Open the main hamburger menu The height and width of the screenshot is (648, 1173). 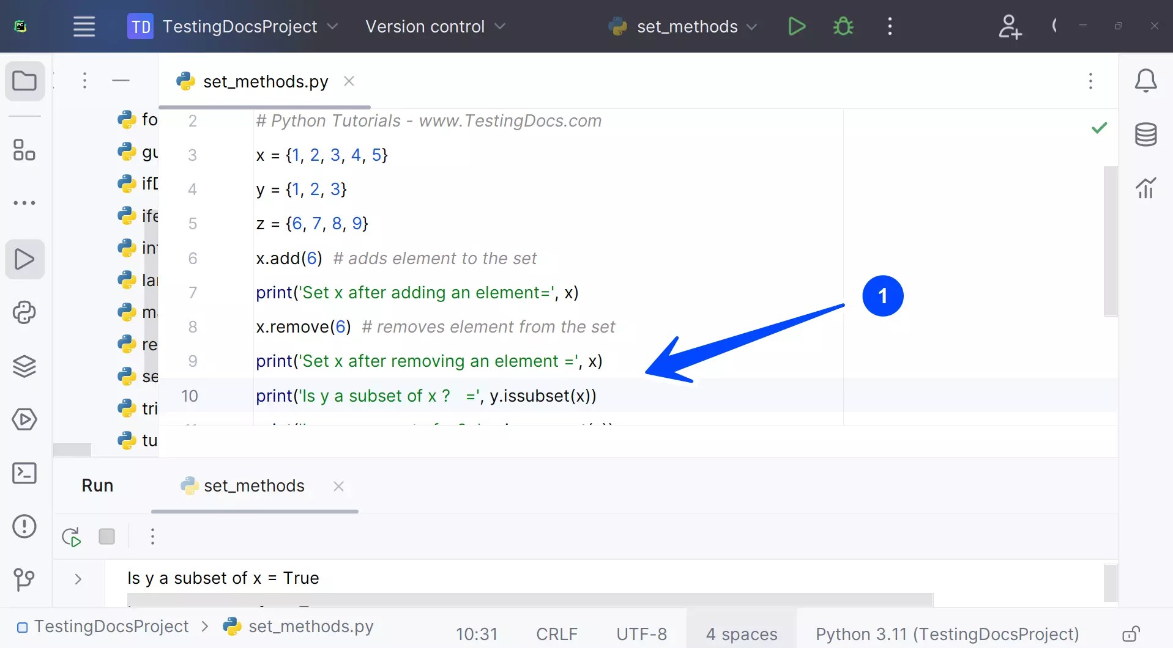pos(84,26)
